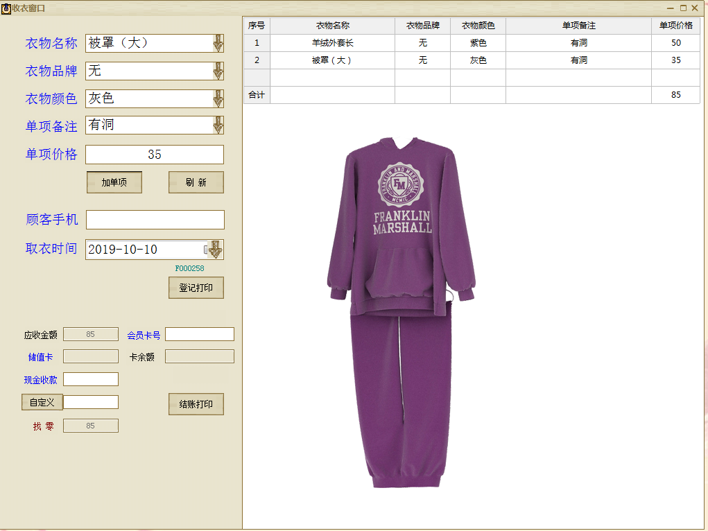Viewport: 708px width, 531px height.
Task: Focus the 顾客手机 input field
Action: (155, 220)
